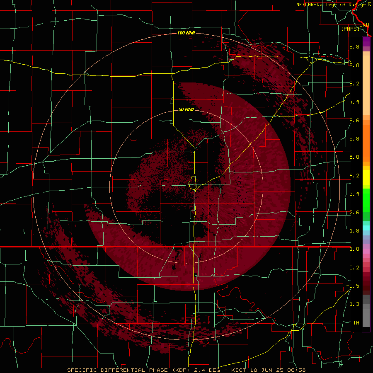
Task: Select the 9.0 value on the color scale
Action: click(354, 65)
